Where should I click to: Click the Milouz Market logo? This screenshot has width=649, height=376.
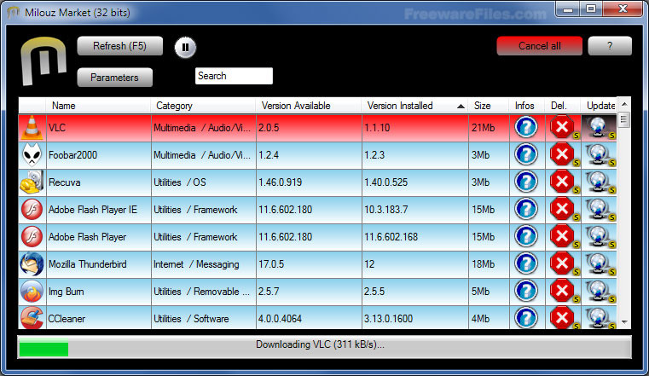[43, 61]
